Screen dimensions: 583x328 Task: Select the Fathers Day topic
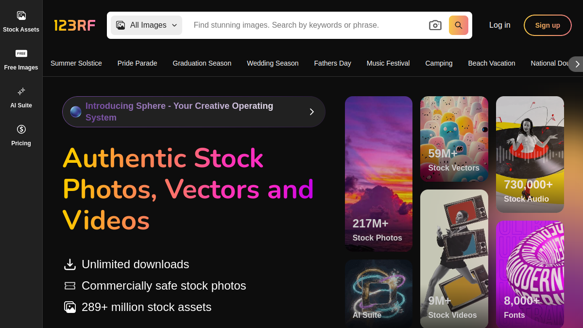tap(333, 63)
